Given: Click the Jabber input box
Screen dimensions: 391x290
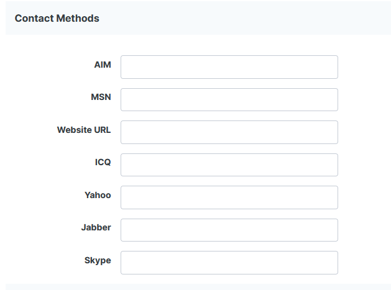Looking at the screenshot, I should [x=229, y=230].
